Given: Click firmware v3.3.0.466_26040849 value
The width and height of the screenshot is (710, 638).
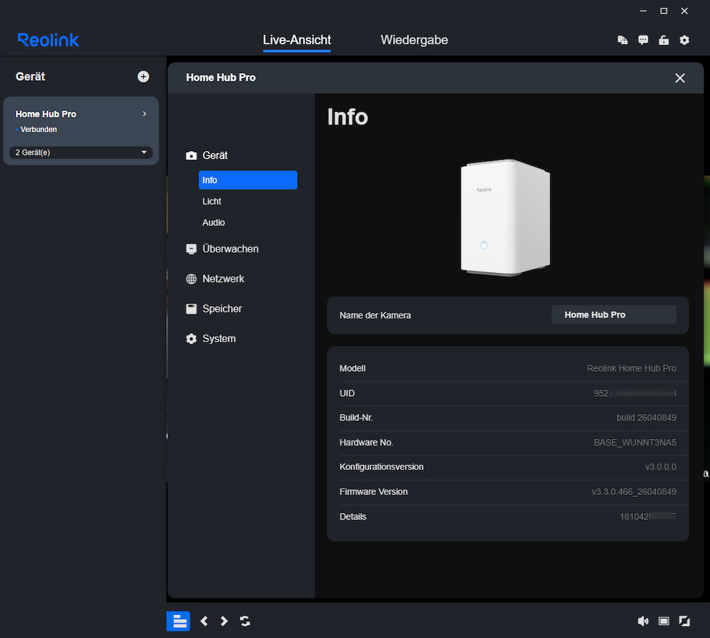Looking at the screenshot, I should 634,492.
